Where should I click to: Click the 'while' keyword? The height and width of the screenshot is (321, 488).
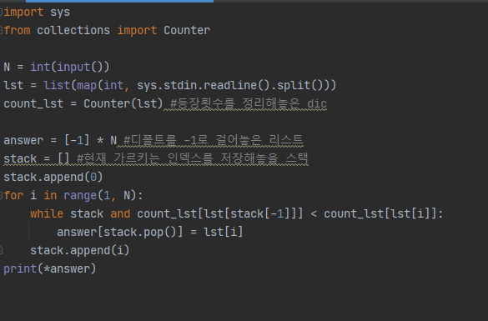pos(47,214)
